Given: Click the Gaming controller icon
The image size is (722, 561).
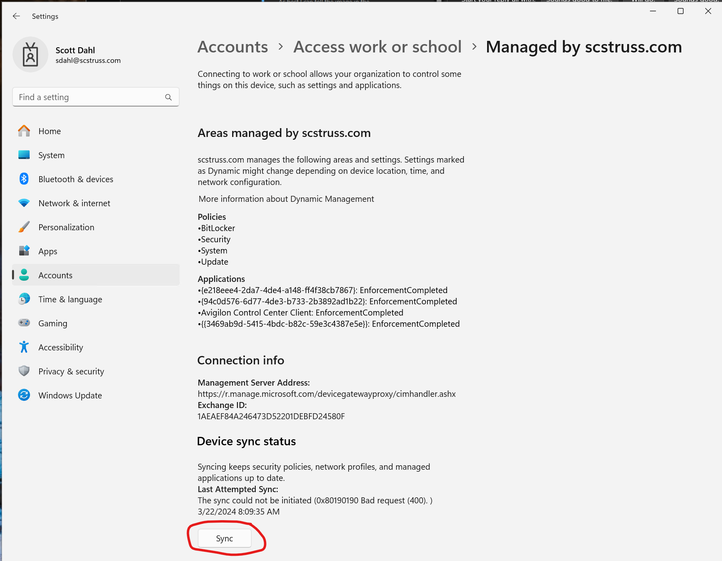Looking at the screenshot, I should 24,323.
